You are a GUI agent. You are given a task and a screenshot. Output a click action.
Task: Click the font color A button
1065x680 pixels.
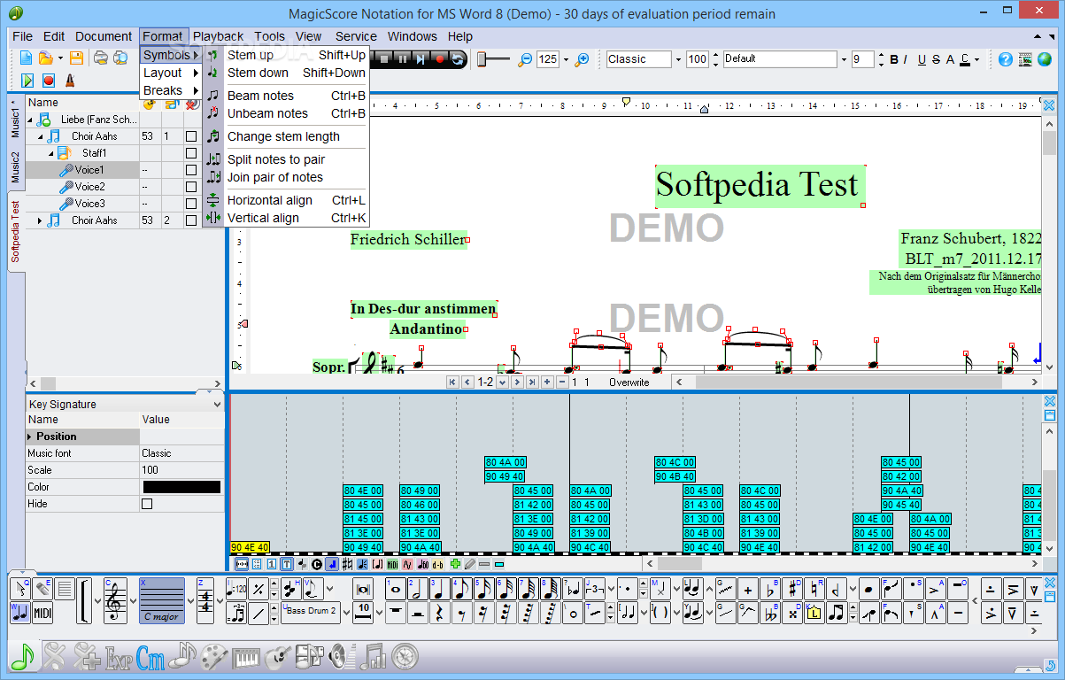pos(950,59)
